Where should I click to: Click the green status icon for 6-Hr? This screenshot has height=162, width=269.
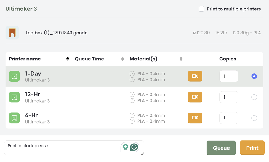click(14, 118)
